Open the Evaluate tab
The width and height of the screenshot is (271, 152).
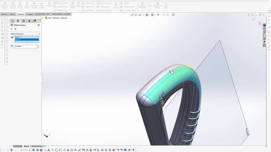(x=30, y=14)
